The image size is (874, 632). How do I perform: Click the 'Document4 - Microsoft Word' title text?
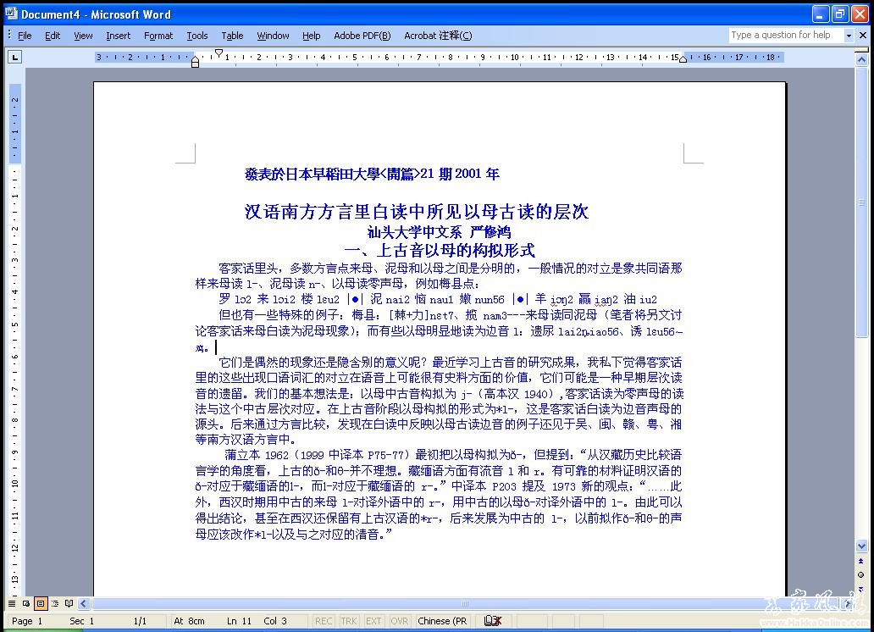[96, 14]
